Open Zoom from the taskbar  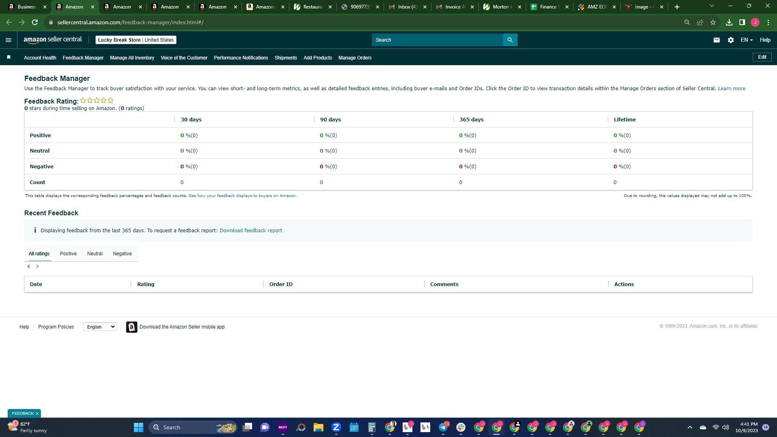point(336,427)
